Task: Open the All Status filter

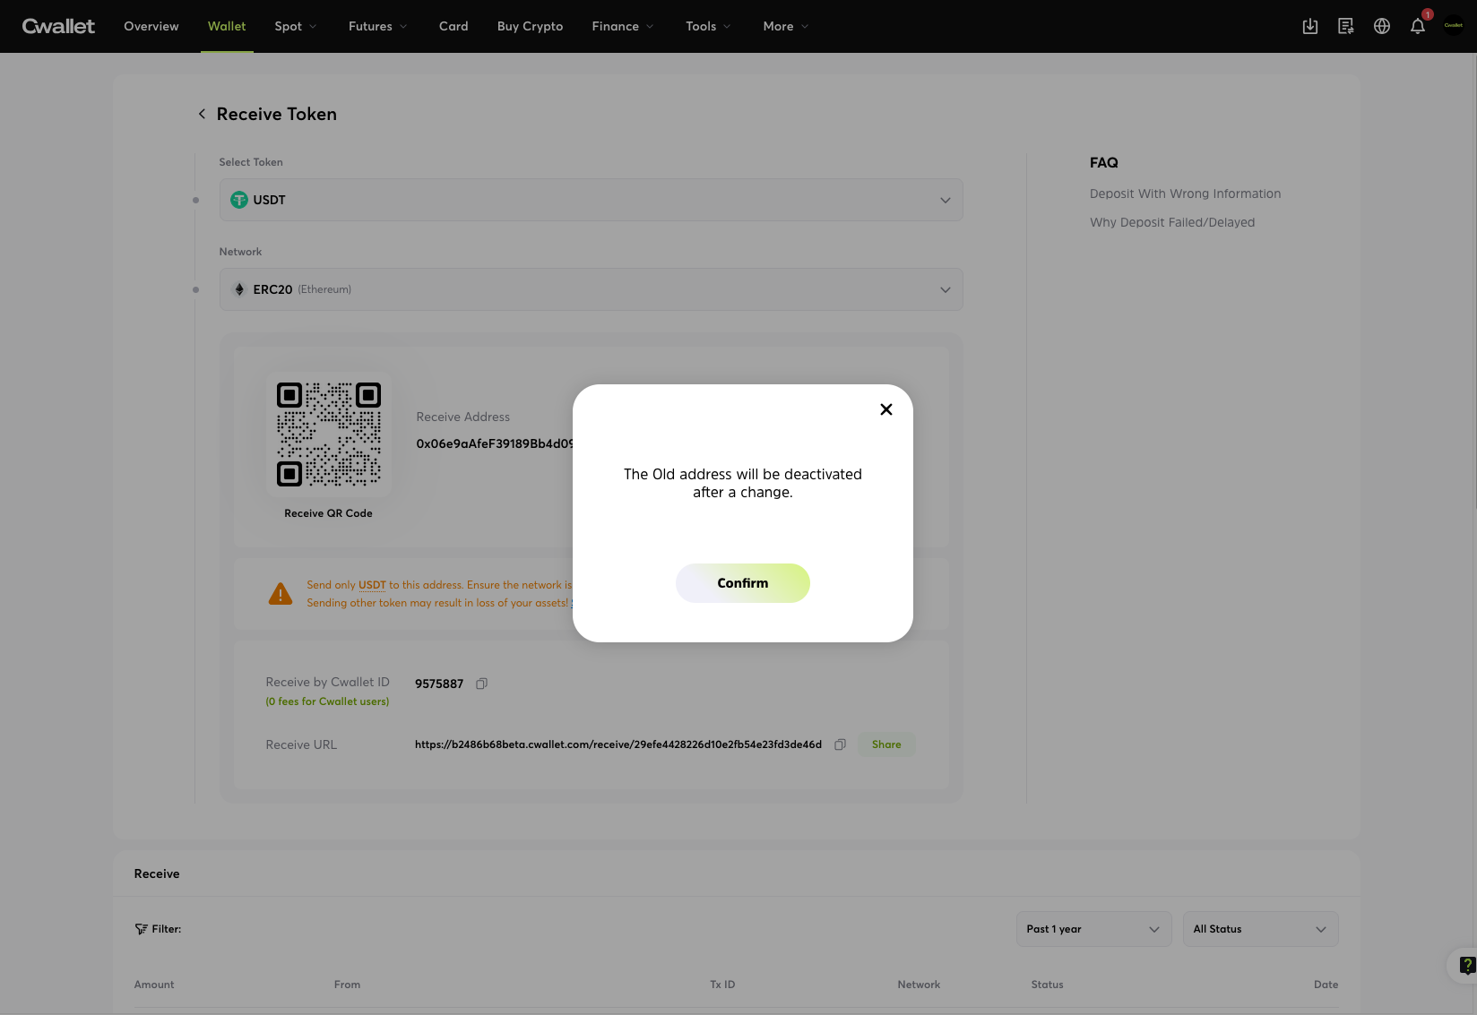Action: 1259,929
